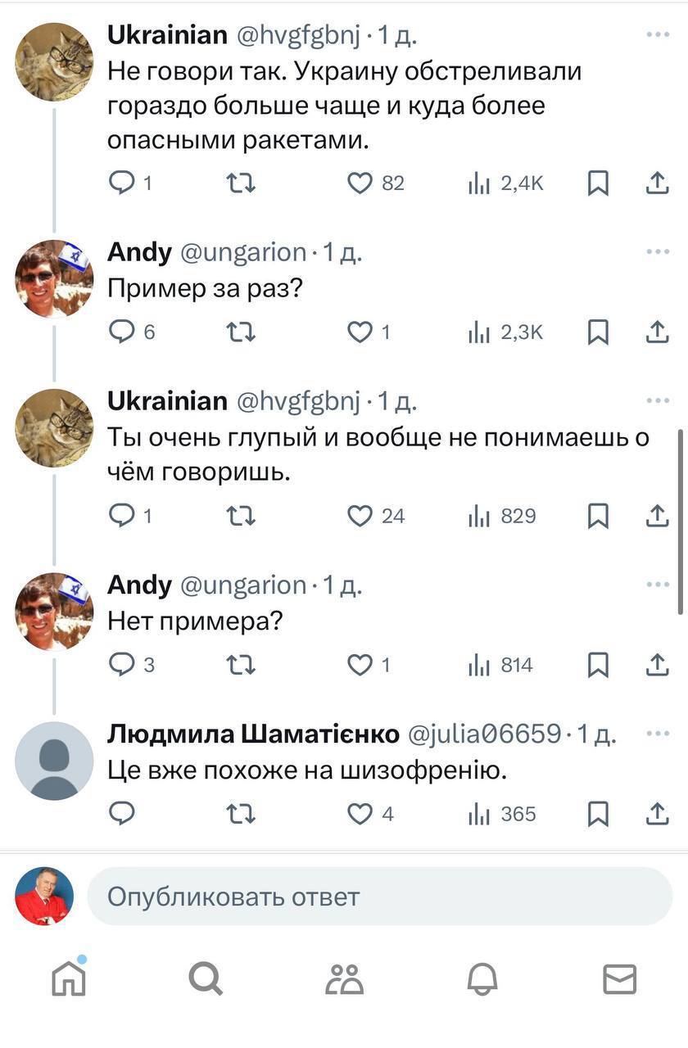The height and width of the screenshot is (1048, 688).
Task: Open Notifications bell icon
Action: click(x=482, y=978)
